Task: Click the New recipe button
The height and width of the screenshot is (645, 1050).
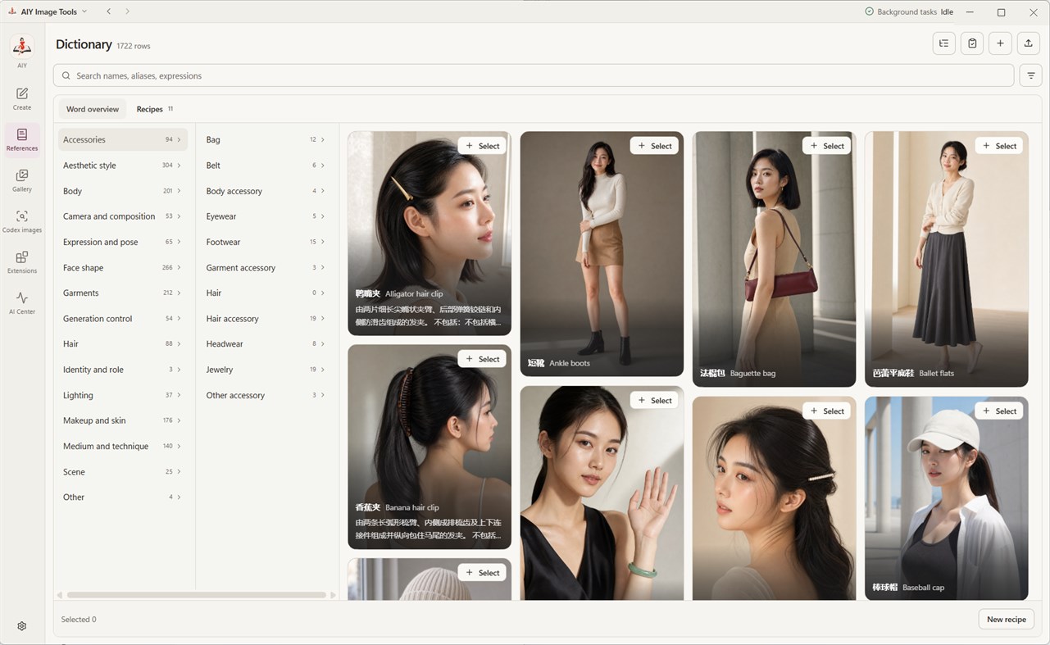Action: (1007, 620)
